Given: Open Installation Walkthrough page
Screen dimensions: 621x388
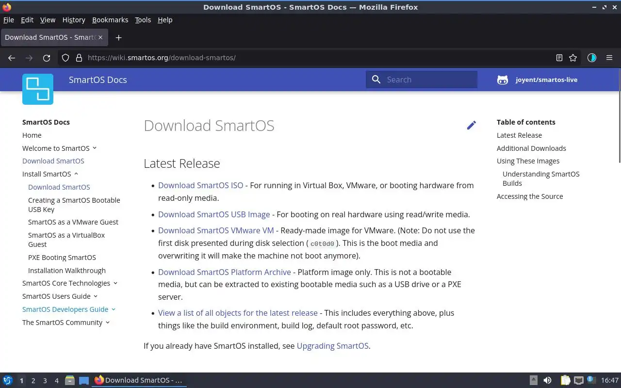Looking at the screenshot, I should 67,270.
